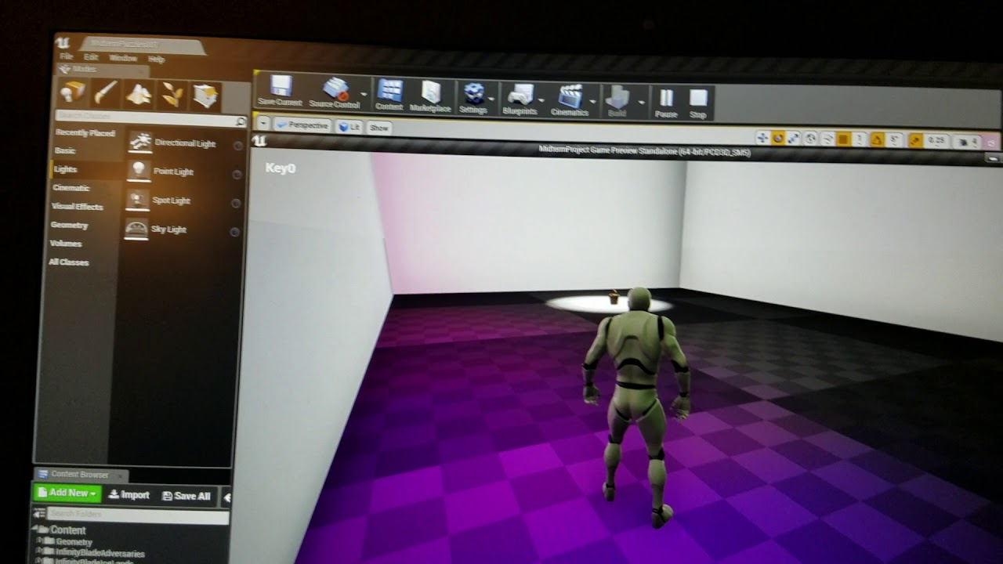1003x564 pixels.
Task: Open the Perspective view mode menu
Action: (302, 125)
